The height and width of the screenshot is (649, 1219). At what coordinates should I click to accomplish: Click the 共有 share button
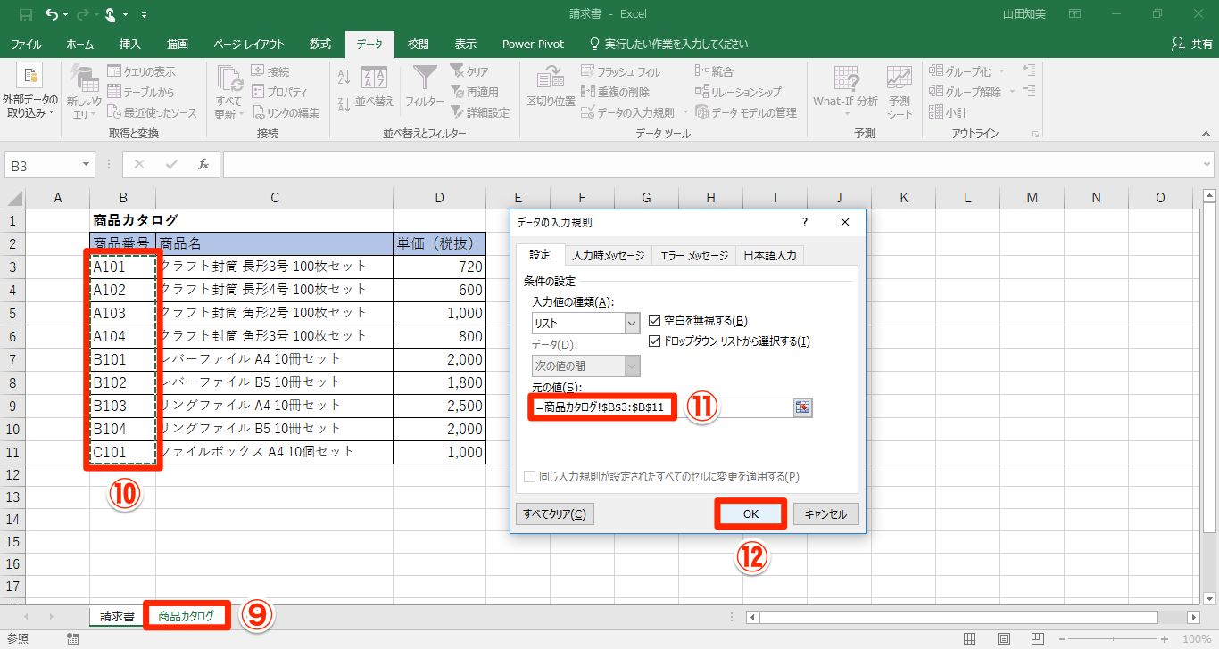[1192, 44]
